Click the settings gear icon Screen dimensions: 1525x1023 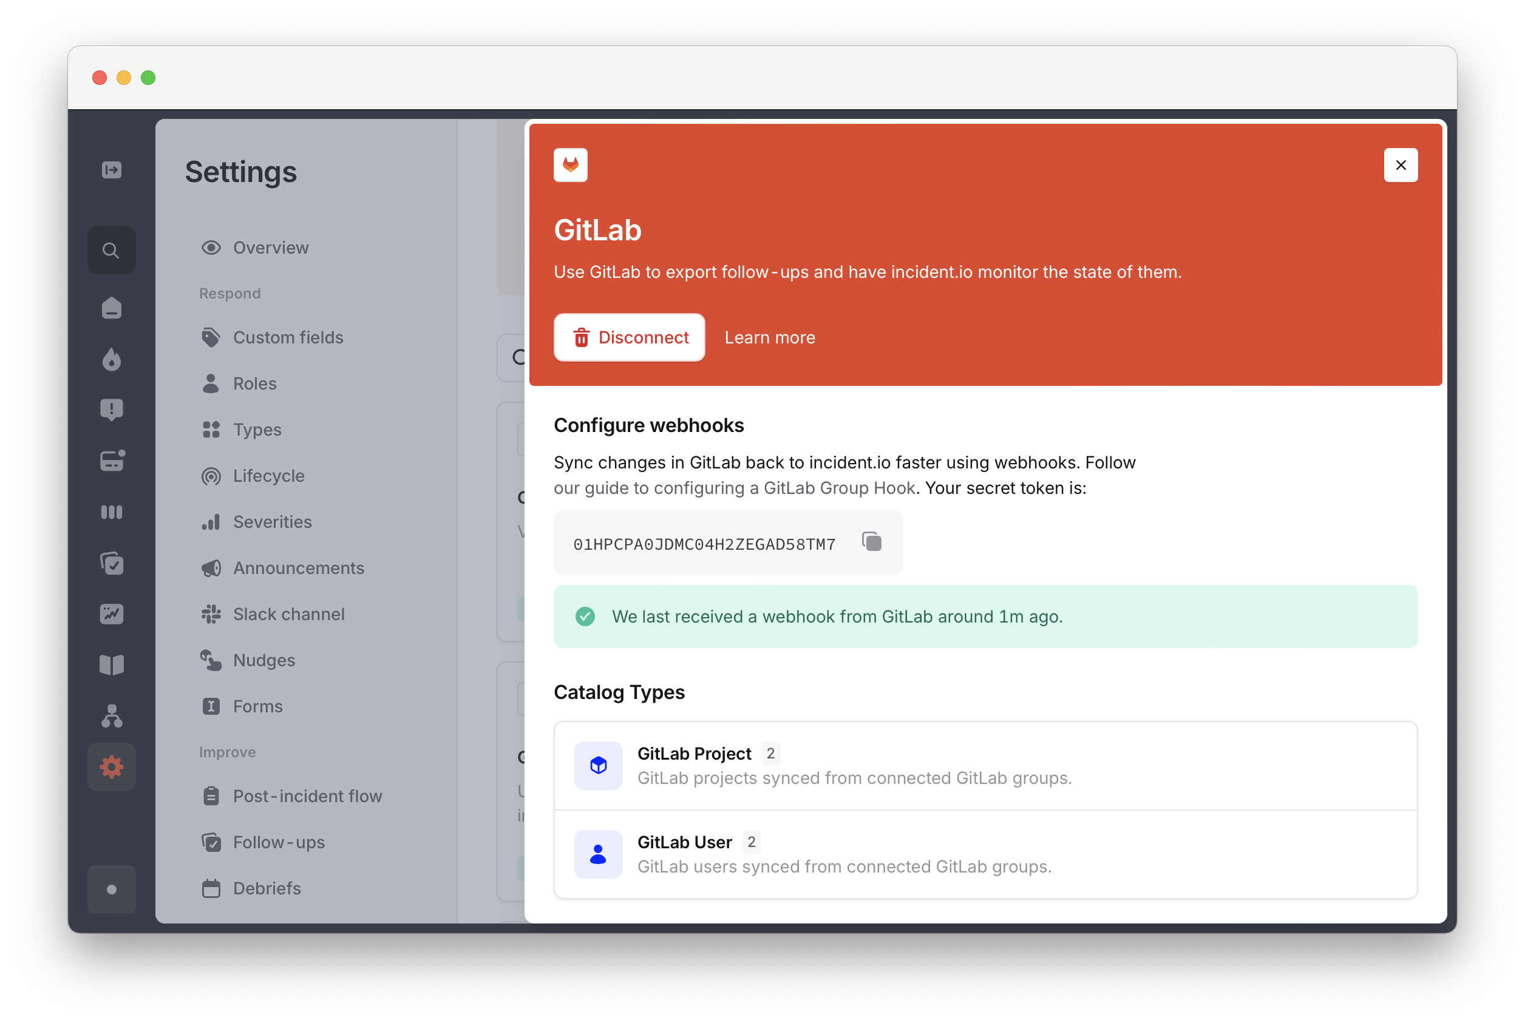click(111, 767)
